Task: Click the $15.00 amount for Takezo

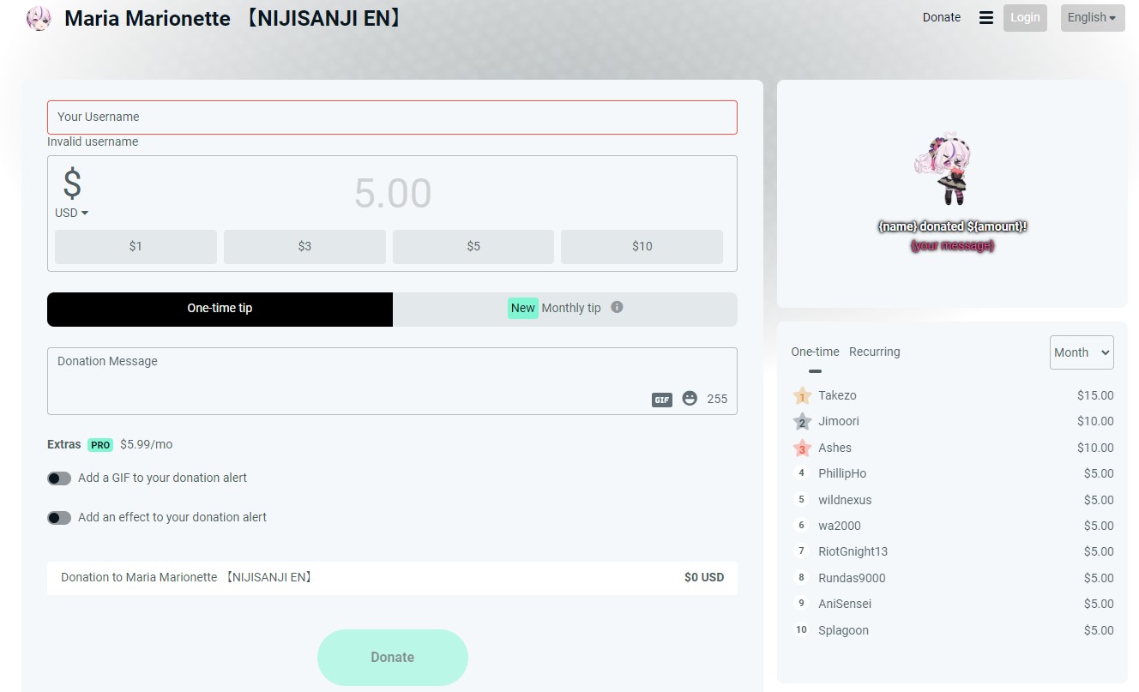Action: [1095, 395]
